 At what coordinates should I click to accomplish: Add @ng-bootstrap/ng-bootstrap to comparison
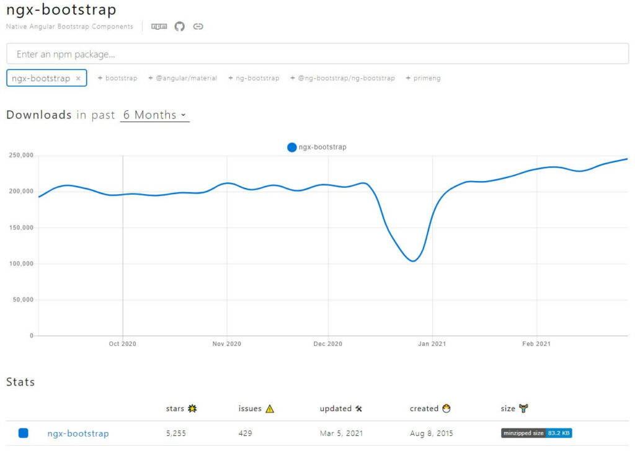342,78
